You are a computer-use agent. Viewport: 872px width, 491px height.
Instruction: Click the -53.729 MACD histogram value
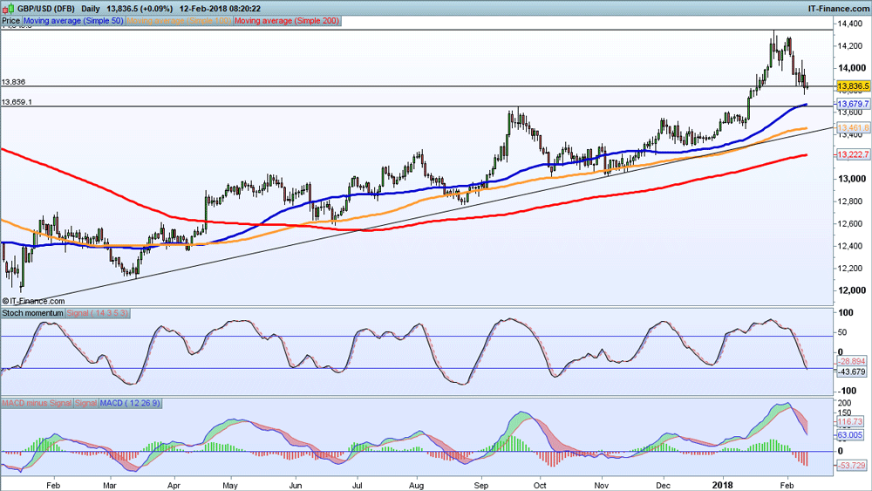851,466
